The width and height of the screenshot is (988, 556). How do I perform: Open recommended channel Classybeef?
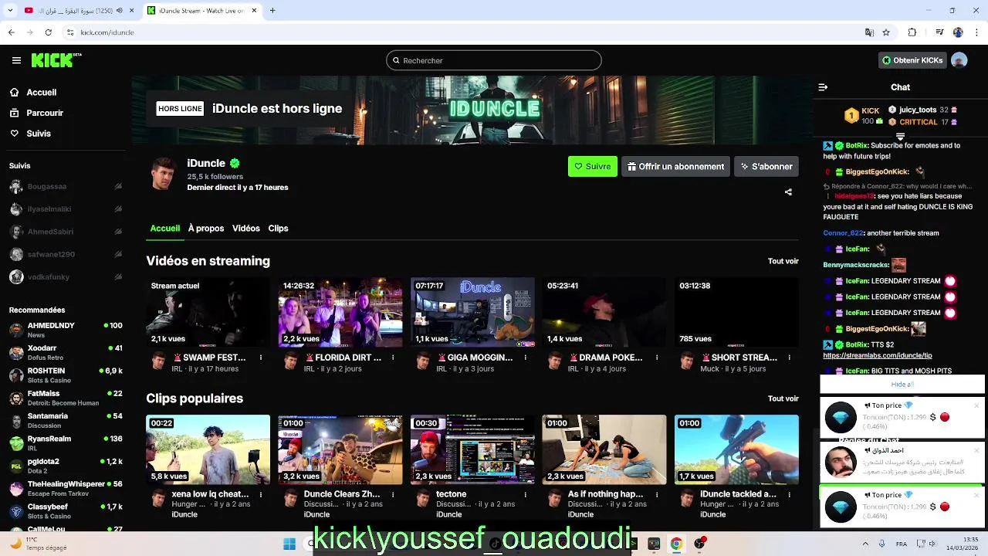click(x=65, y=511)
